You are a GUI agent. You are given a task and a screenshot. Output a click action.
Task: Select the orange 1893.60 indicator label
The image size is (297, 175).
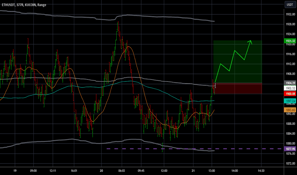(290, 110)
